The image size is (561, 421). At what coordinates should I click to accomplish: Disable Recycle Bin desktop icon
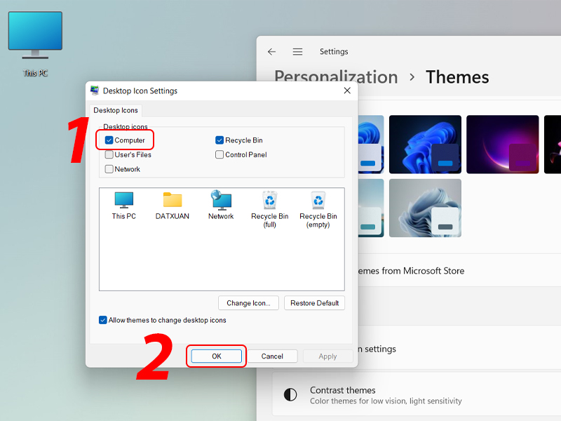coord(219,140)
